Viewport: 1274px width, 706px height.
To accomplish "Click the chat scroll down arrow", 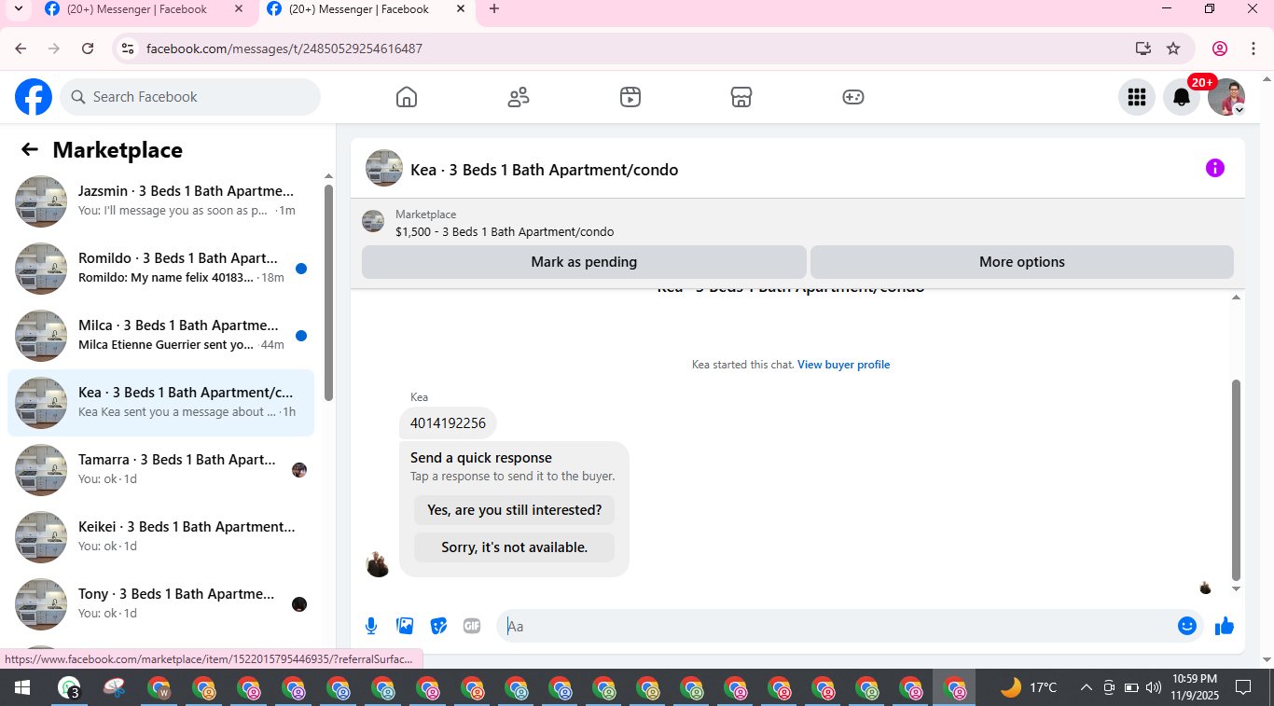I will [x=1237, y=588].
